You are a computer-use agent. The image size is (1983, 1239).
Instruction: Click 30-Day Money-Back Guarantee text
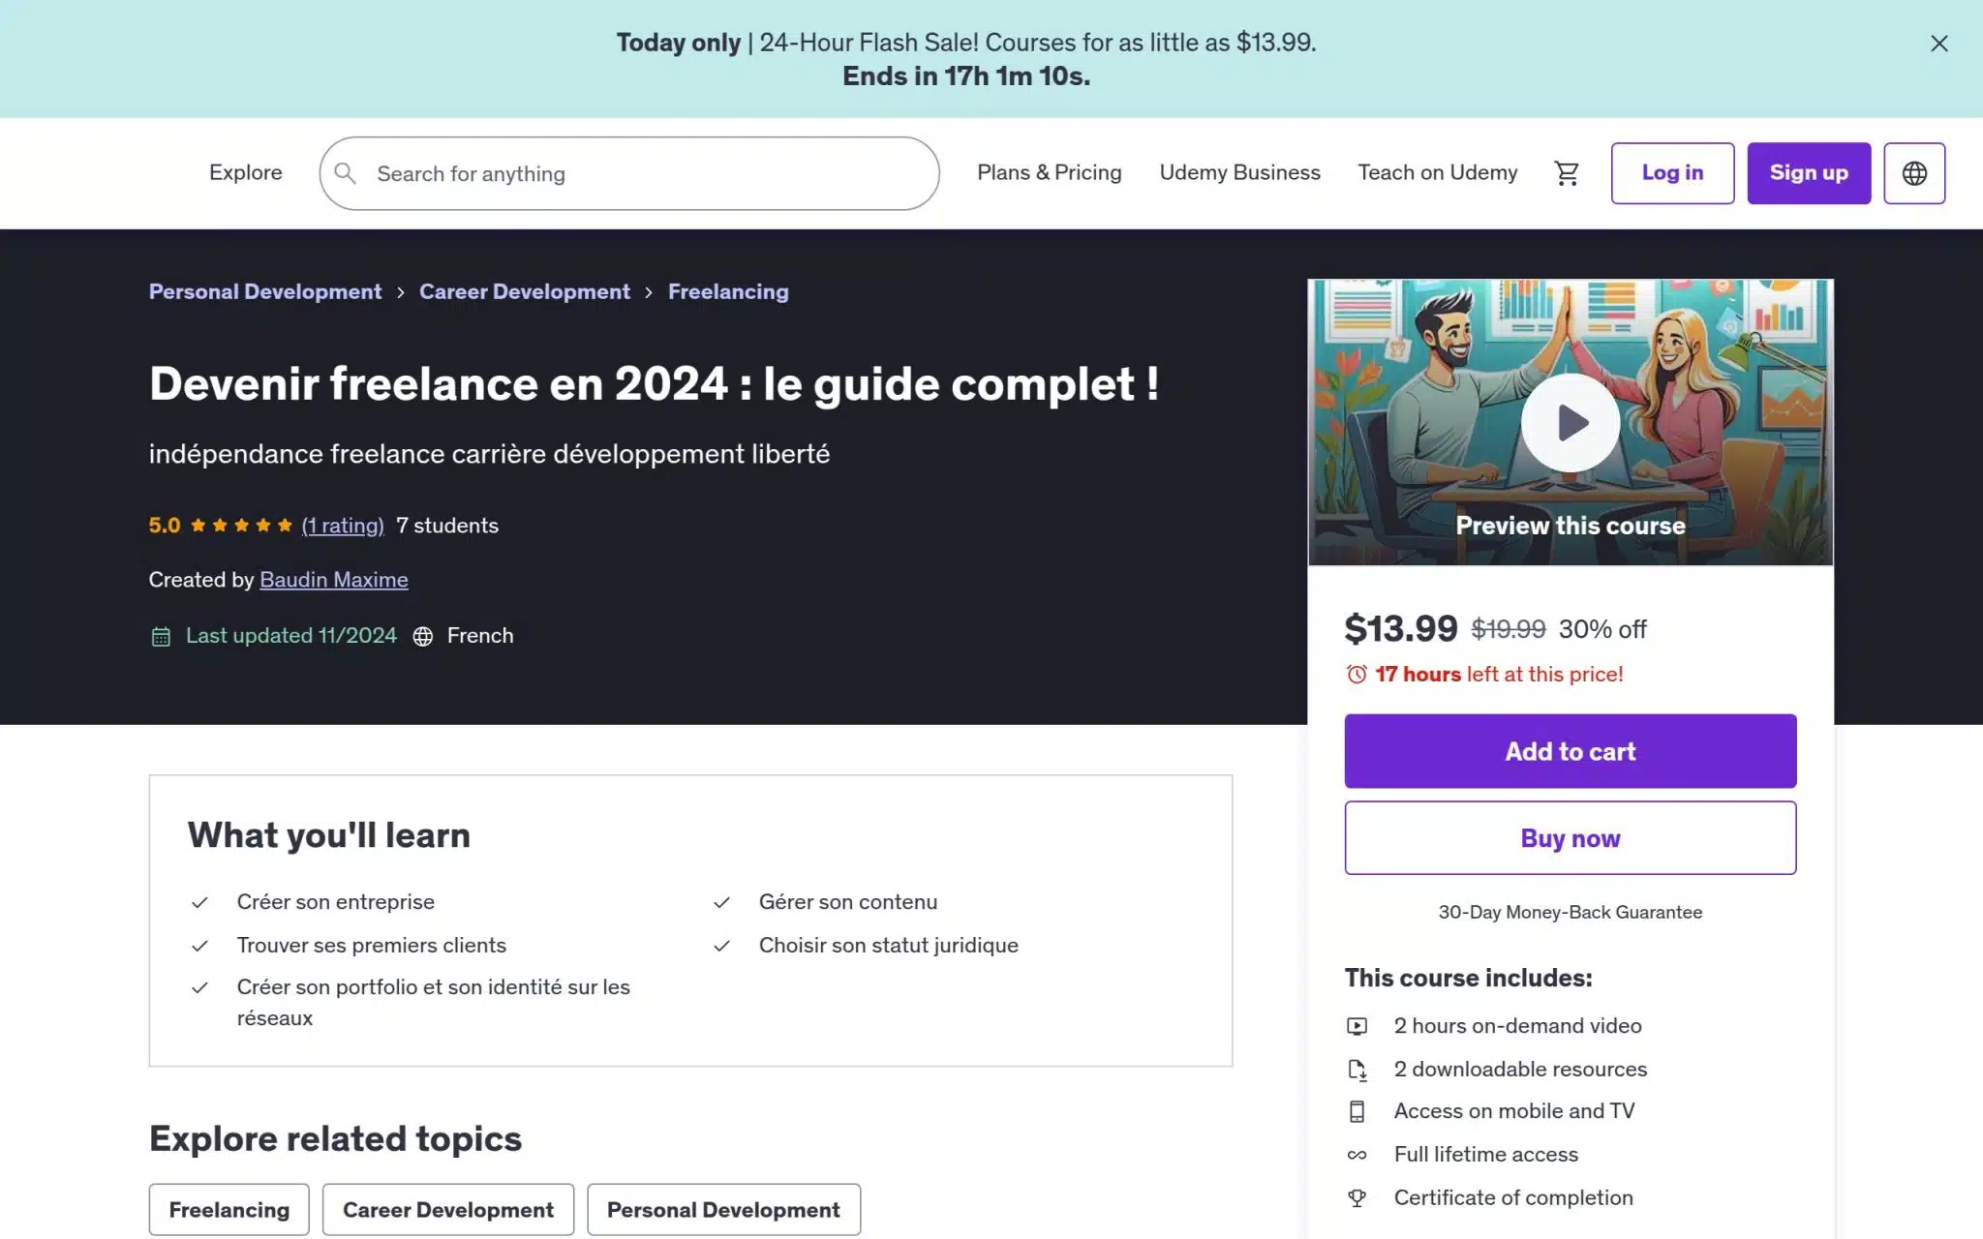tap(1570, 912)
